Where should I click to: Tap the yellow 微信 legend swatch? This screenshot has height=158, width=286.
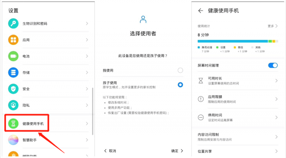(235, 47)
